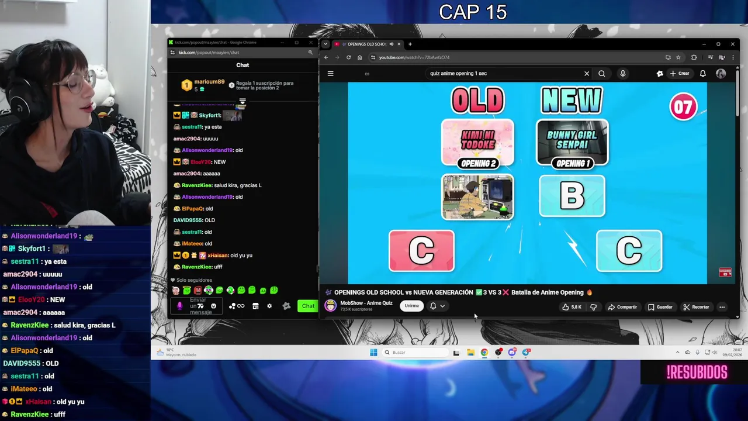
Task: Mute the tab via speaker icon
Action: pos(392,44)
